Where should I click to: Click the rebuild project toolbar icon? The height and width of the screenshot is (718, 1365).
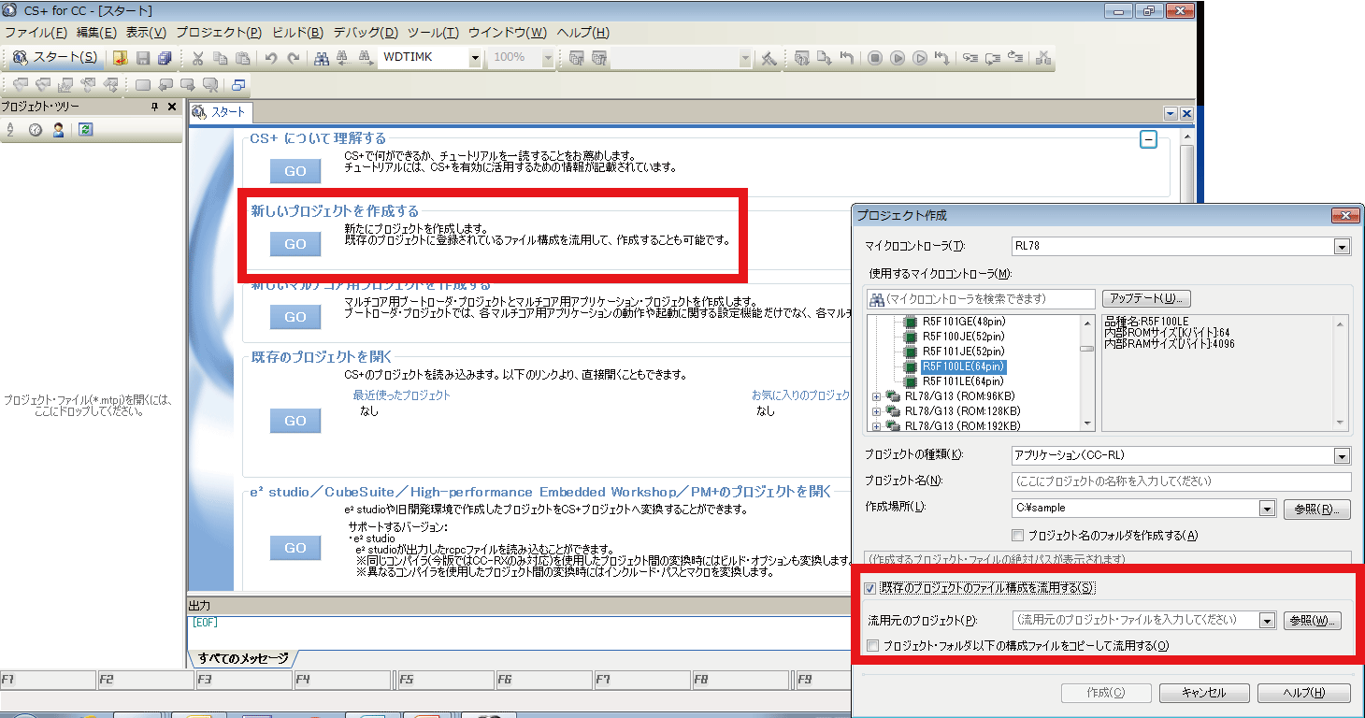click(x=598, y=58)
